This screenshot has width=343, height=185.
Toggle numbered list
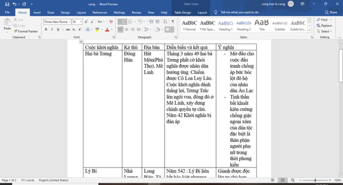130,21
